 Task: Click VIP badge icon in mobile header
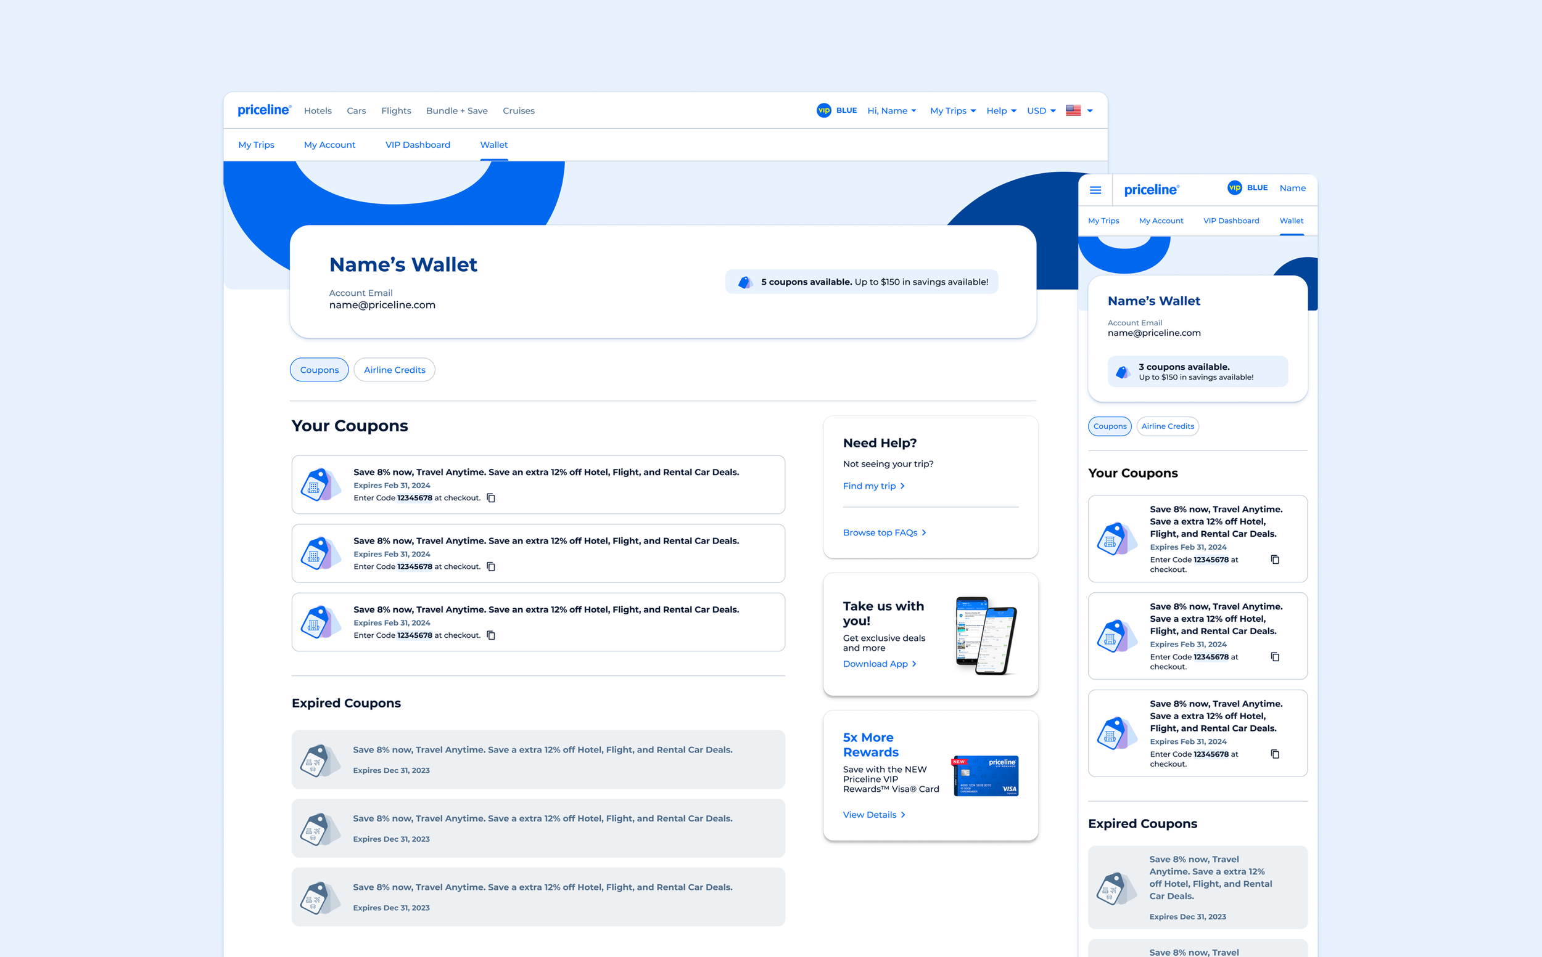click(x=1235, y=188)
